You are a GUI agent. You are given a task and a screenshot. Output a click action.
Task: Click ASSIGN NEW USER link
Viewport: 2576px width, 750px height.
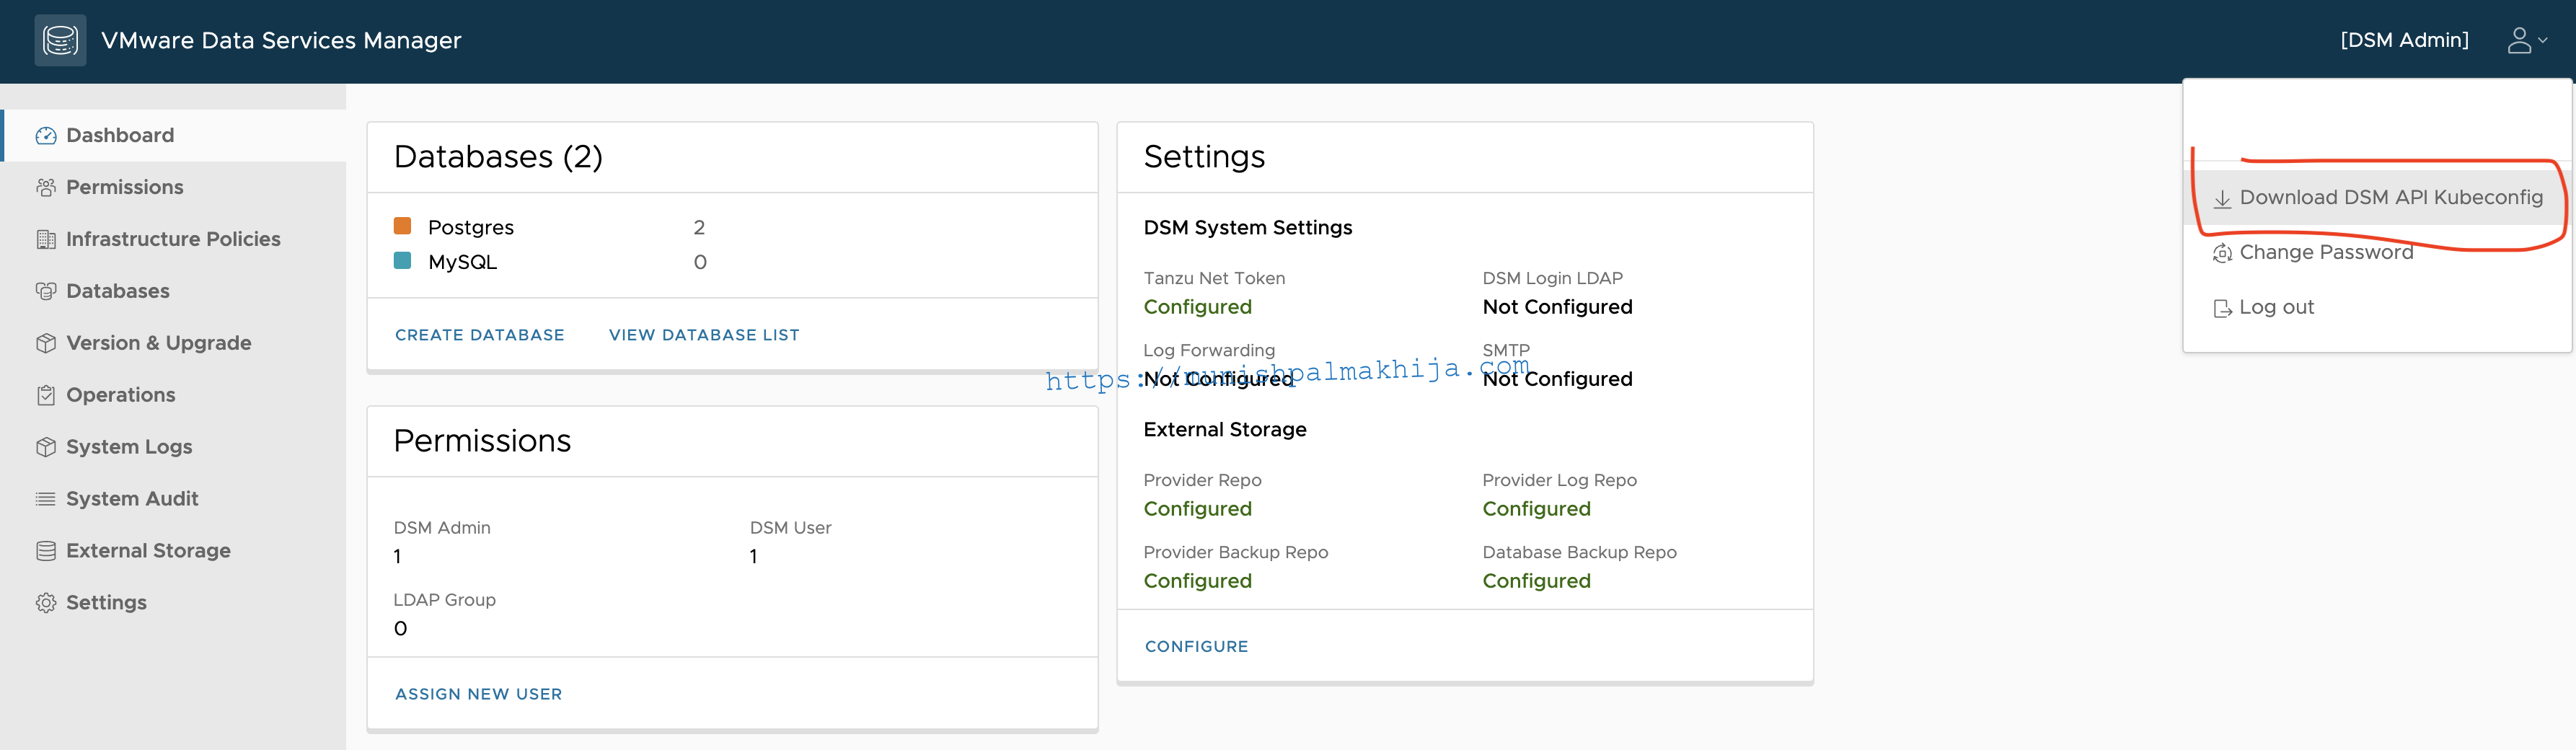click(479, 694)
